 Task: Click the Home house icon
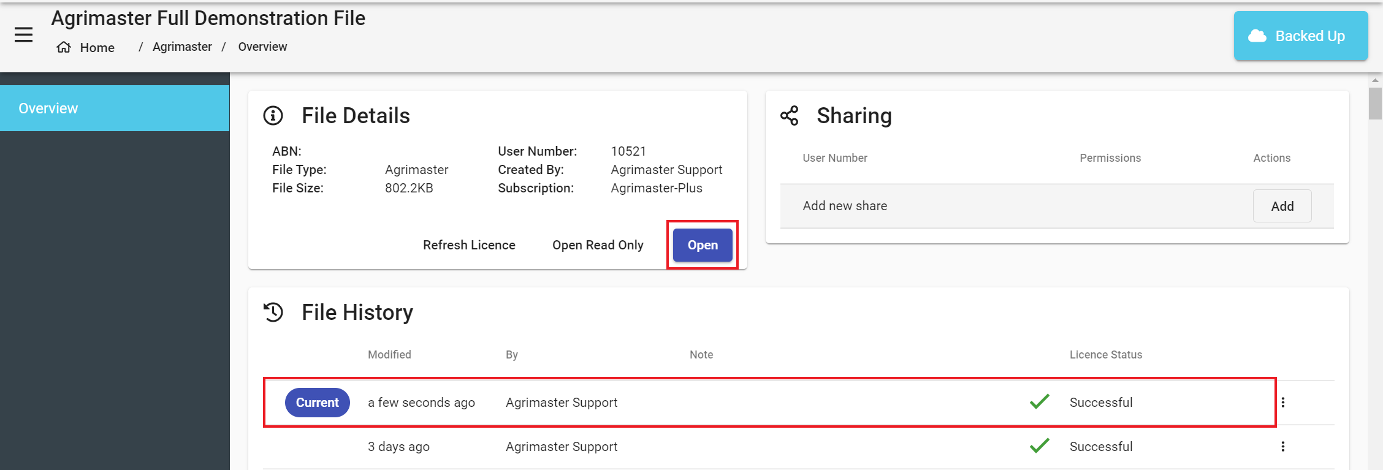pos(64,47)
